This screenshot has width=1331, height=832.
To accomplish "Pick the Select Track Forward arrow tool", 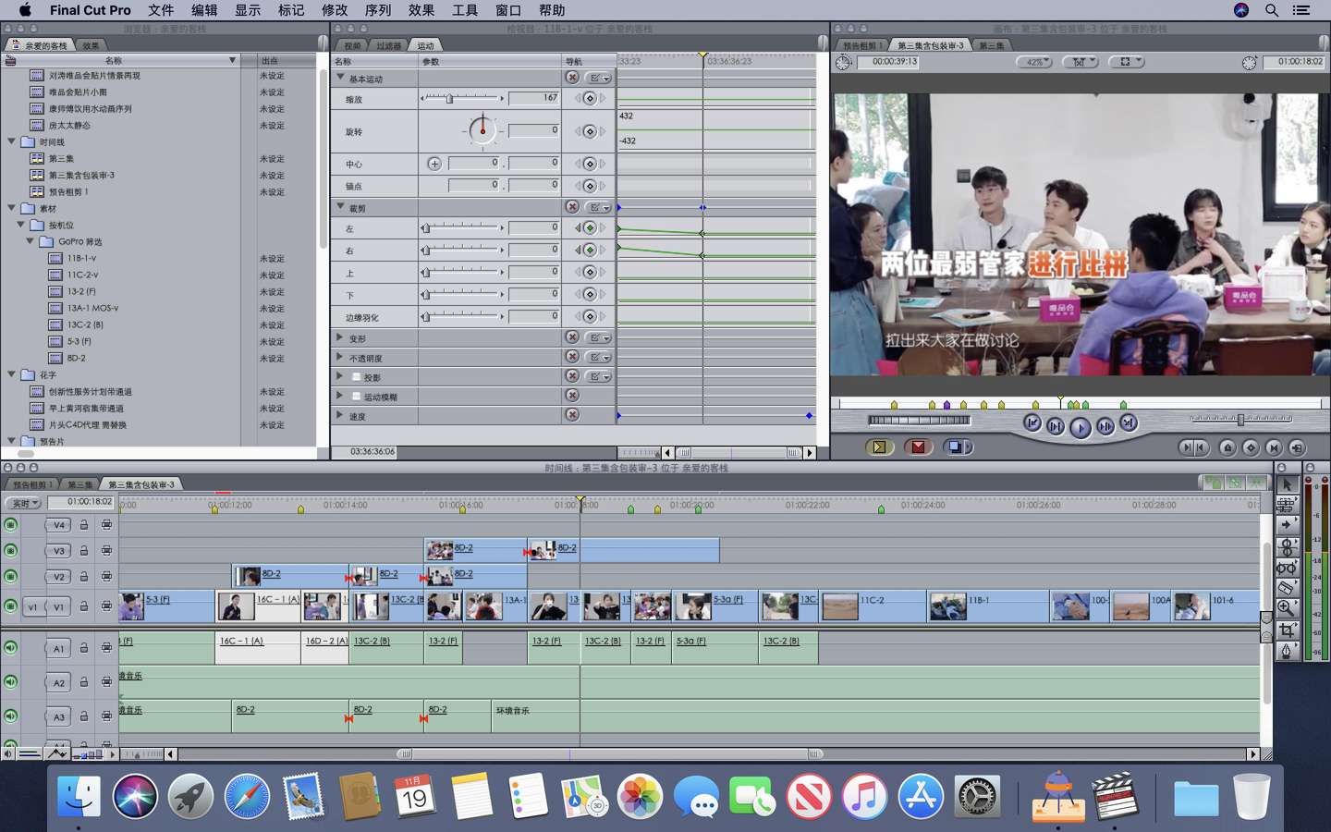I will (x=1287, y=525).
